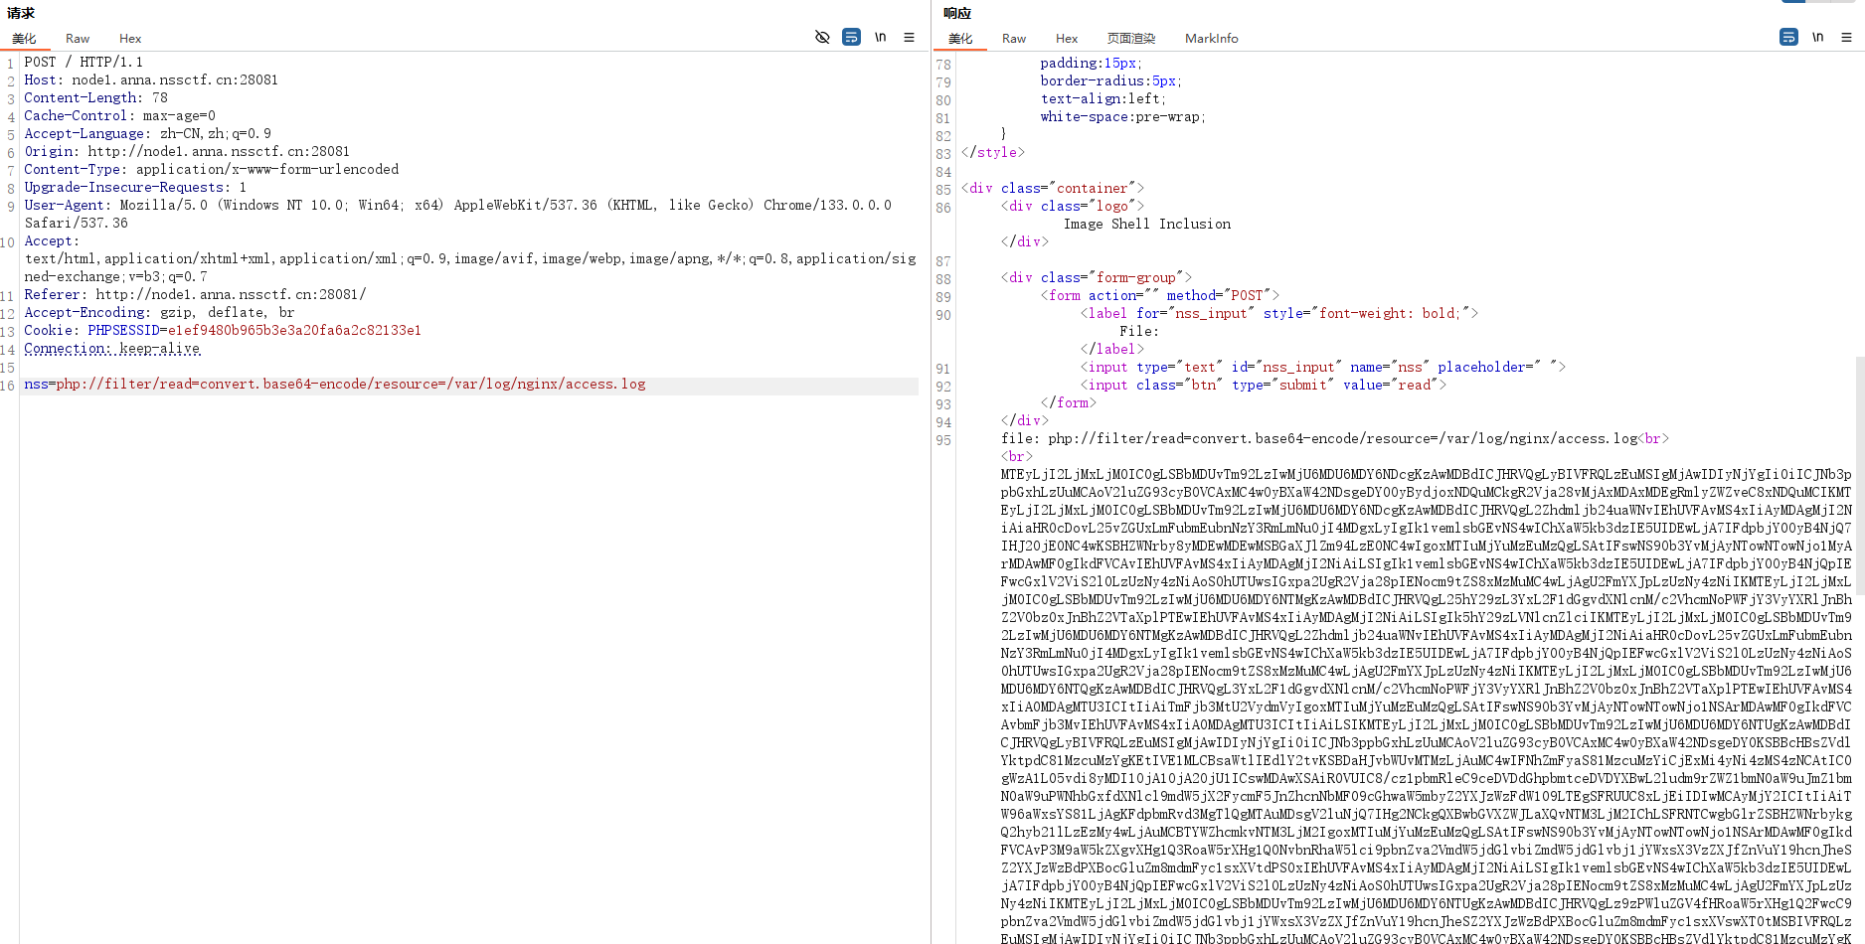
Task: Click the Content-Type header line
Action: pos(212,170)
